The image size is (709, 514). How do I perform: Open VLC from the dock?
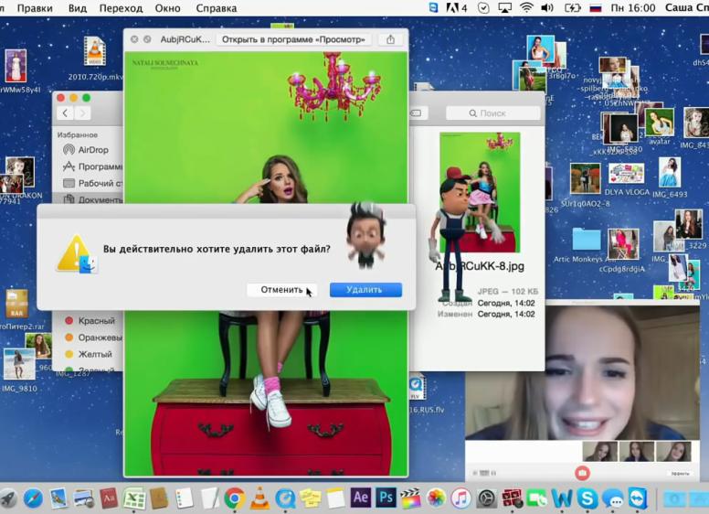(x=259, y=498)
